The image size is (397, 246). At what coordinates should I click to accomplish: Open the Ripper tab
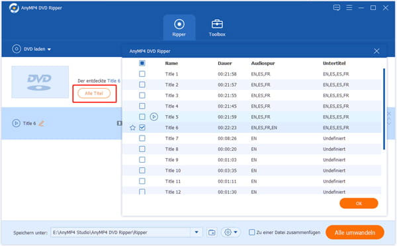(179, 28)
